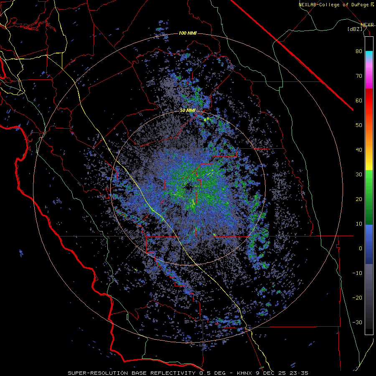This screenshot has height=376, width=376.
Task: Click the 40 value on the dBZ scale
Action: tap(359, 150)
